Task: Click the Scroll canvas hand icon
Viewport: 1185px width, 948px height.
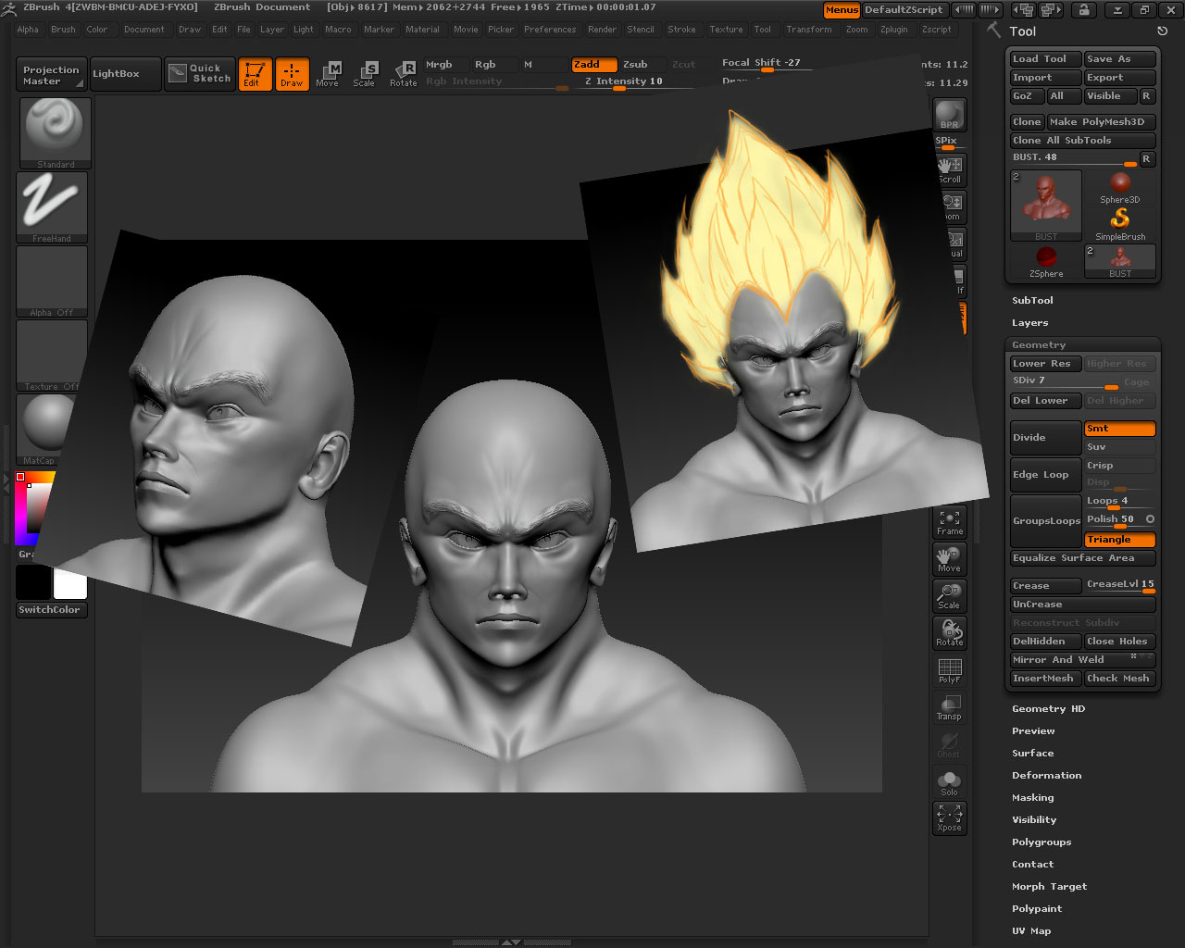Action: tap(950, 169)
